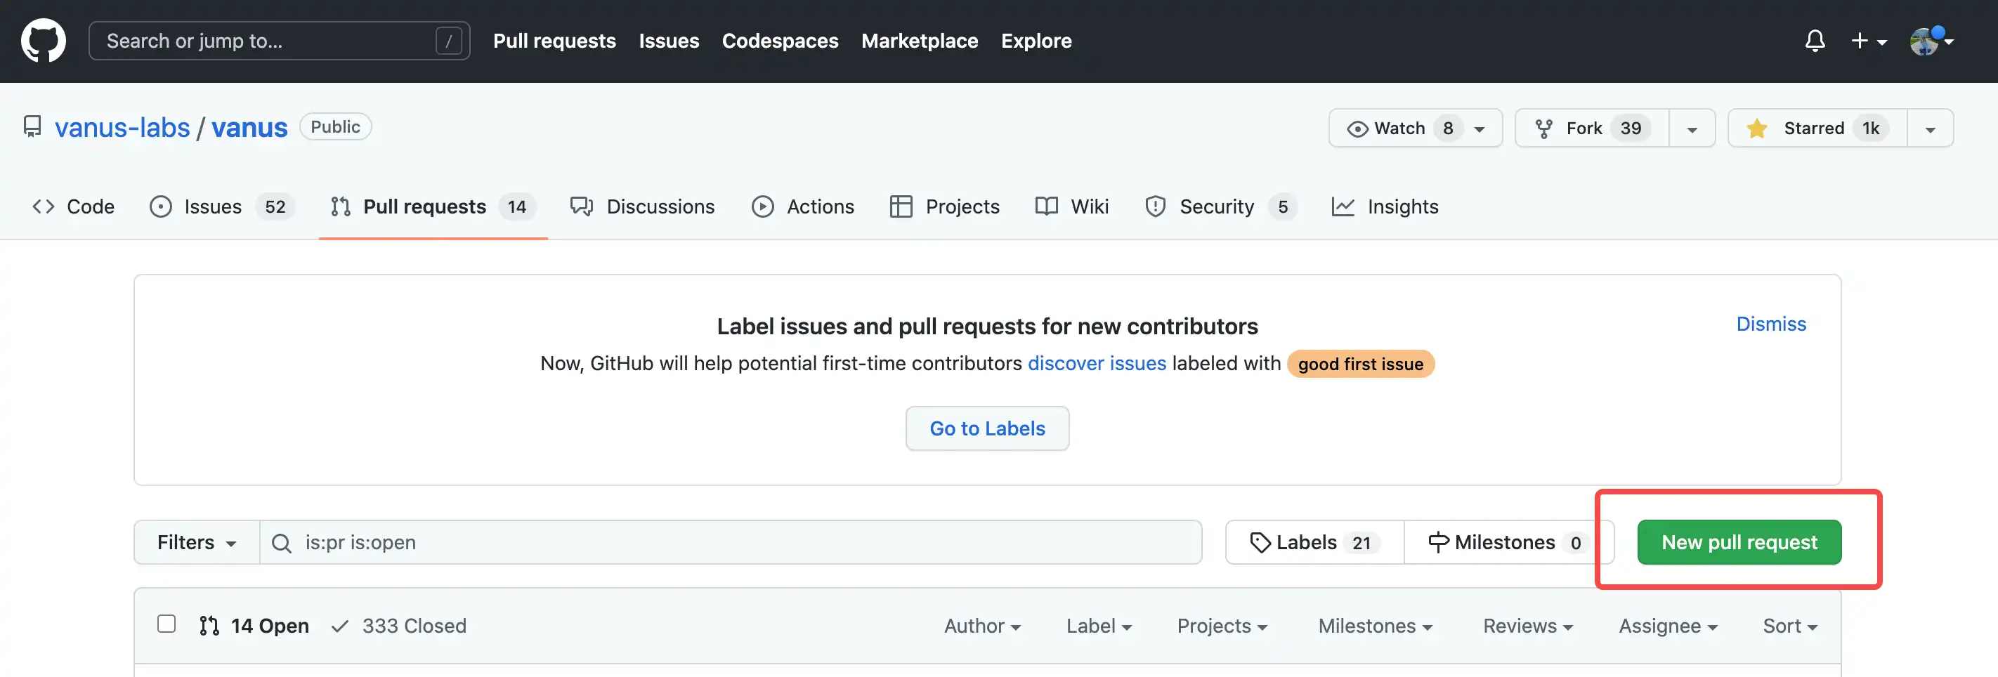Expand the list header Milestones filter dropdown
Screen dimensions: 1998x677
coord(1375,626)
